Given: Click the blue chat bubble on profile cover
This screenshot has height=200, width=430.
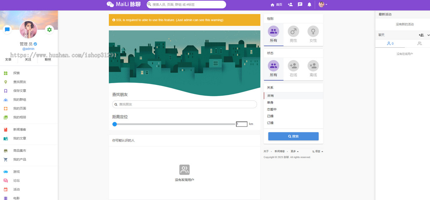Looking at the screenshot, I should [7, 30].
